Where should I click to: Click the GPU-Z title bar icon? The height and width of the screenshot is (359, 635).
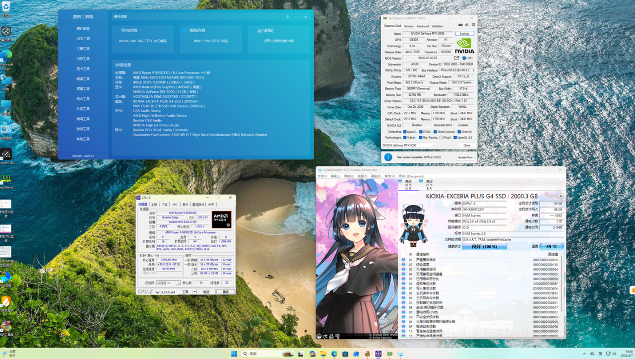click(x=384, y=18)
